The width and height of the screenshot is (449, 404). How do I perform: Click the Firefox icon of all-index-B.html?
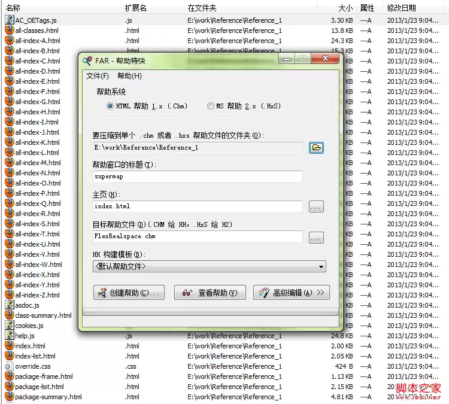[10, 50]
